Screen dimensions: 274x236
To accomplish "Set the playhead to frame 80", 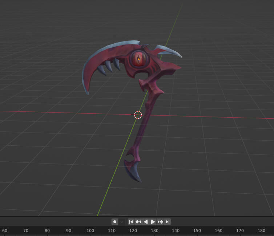I will [47, 231].
